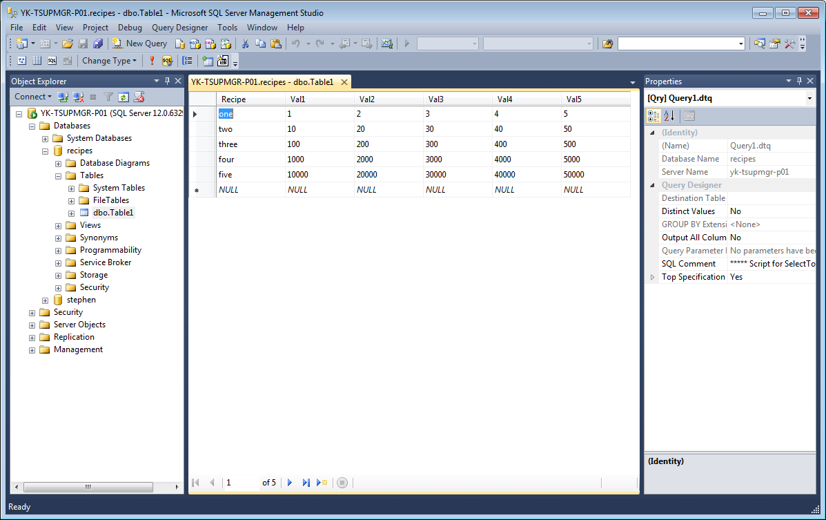Click the Filter funnel icon in Object Explorer

tap(108, 97)
